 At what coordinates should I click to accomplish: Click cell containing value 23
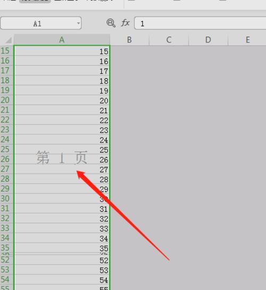tap(62, 129)
